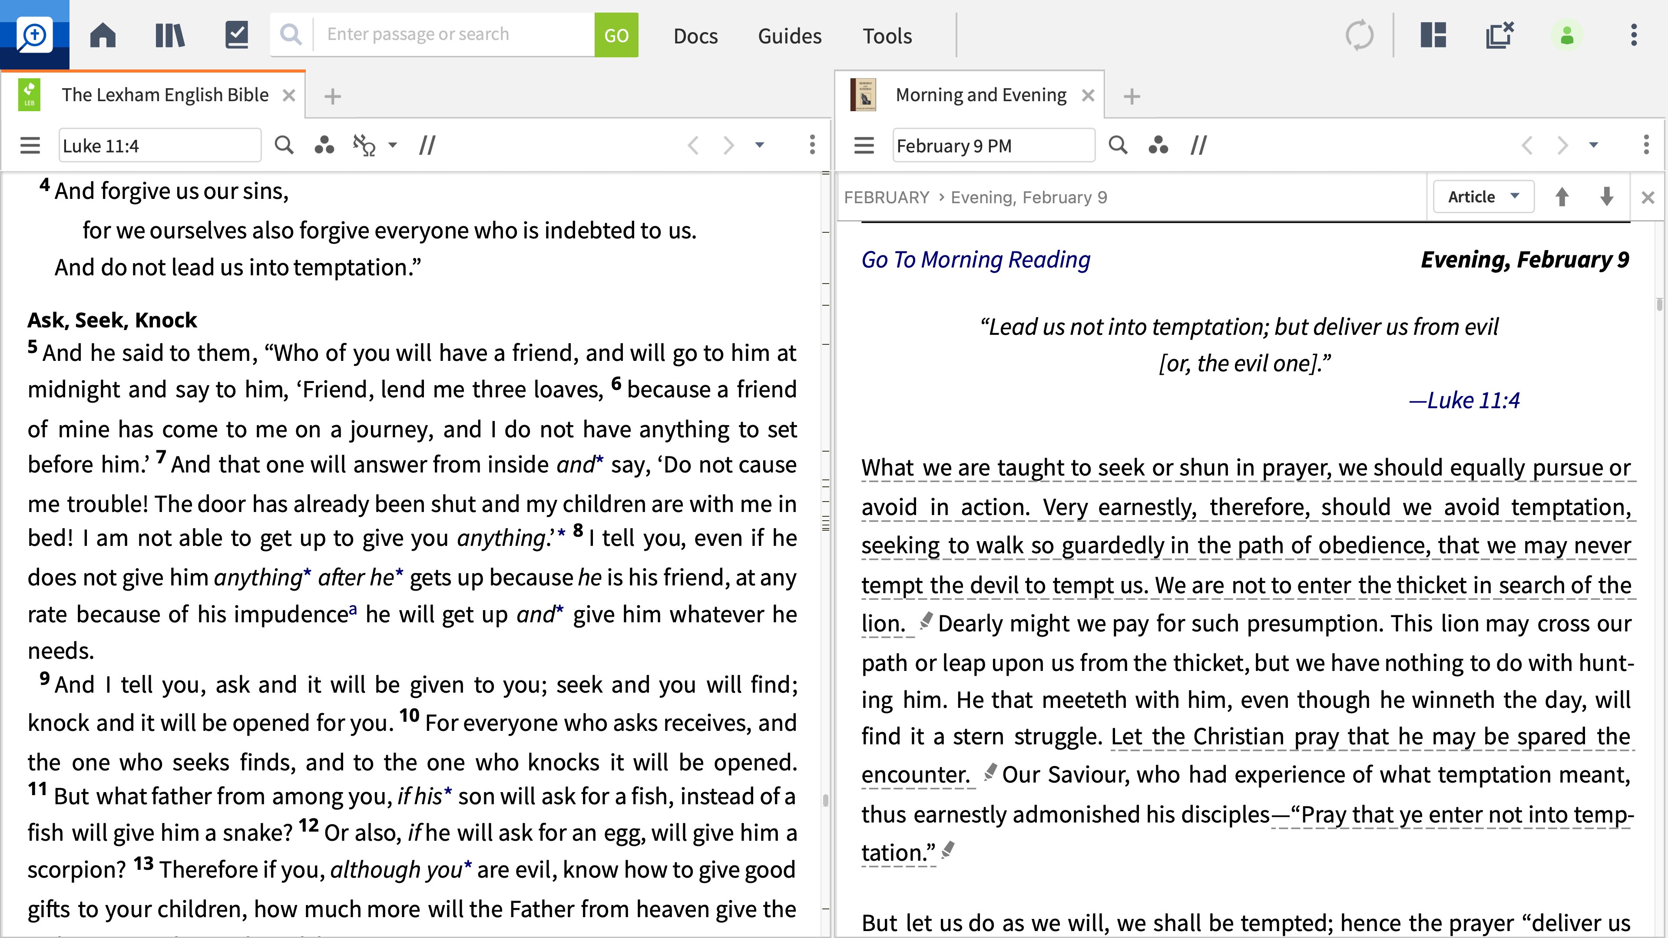This screenshot has width=1668, height=938.
Task: Close the locator bar with the X
Action: tap(1648, 198)
